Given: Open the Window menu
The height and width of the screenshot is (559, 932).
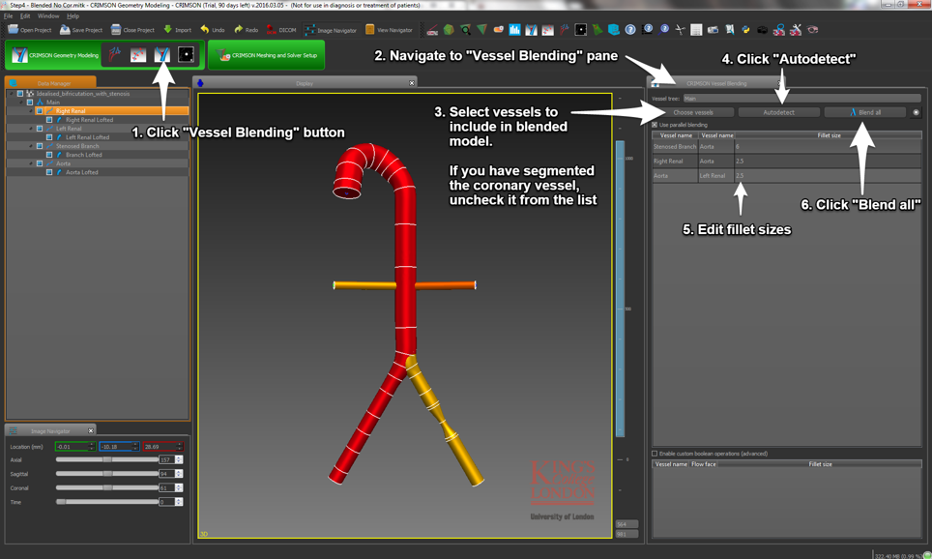Looking at the screenshot, I should [x=47, y=16].
